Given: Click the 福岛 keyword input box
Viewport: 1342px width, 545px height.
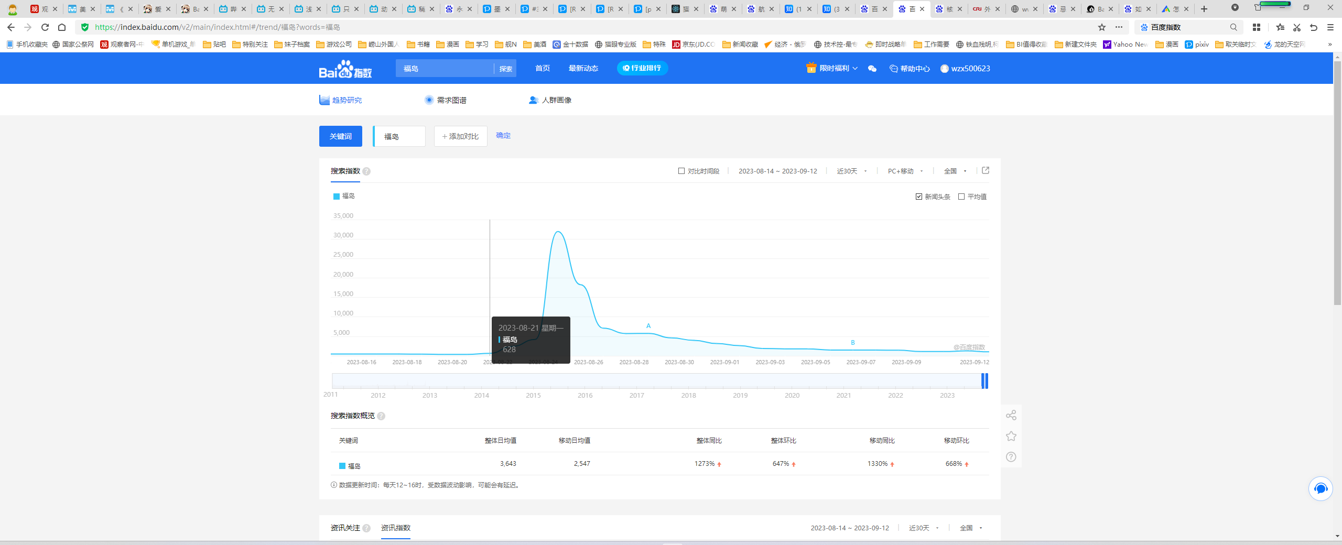Looking at the screenshot, I should (x=399, y=136).
